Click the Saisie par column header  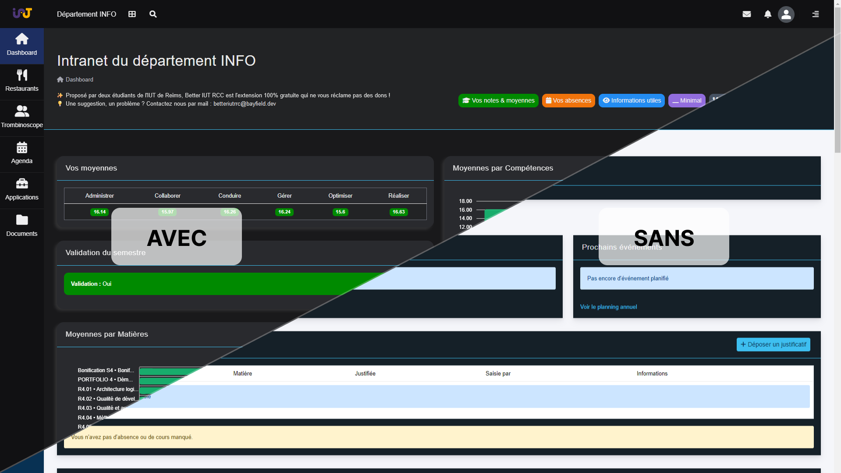(498, 373)
